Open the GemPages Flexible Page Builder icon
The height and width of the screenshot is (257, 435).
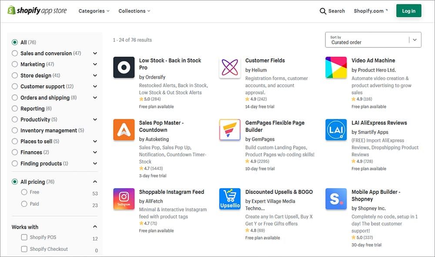point(230,130)
